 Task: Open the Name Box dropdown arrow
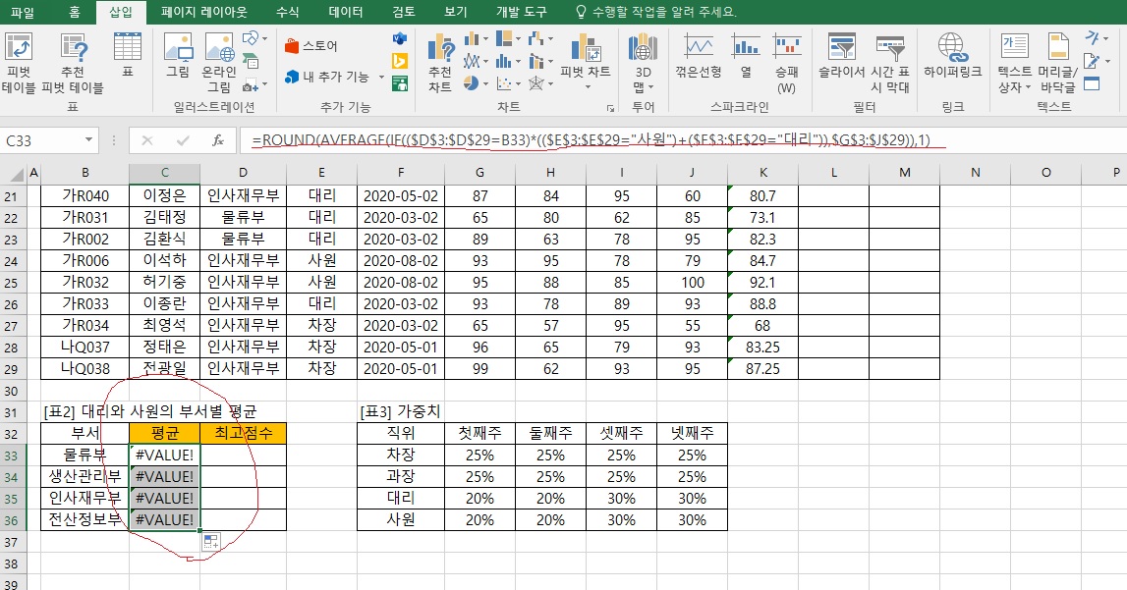tap(90, 140)
